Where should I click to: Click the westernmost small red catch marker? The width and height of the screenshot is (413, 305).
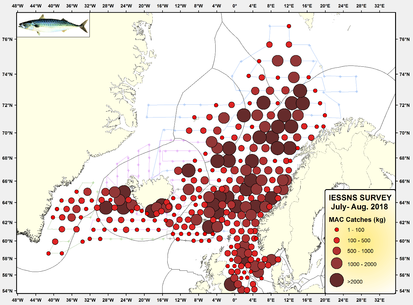coord(49,253)
